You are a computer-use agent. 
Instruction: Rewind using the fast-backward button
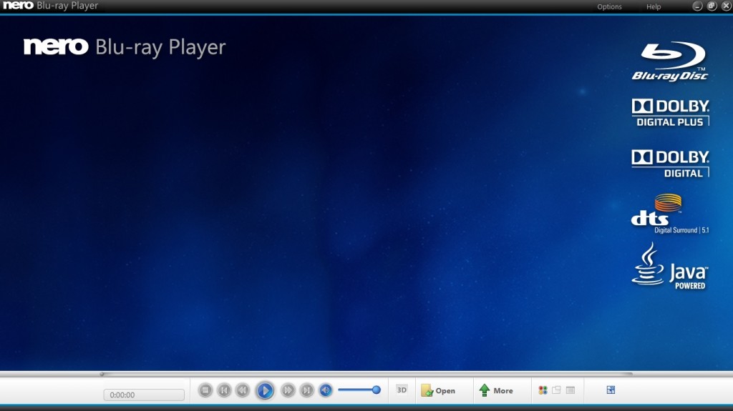click(x=243, y=390)
